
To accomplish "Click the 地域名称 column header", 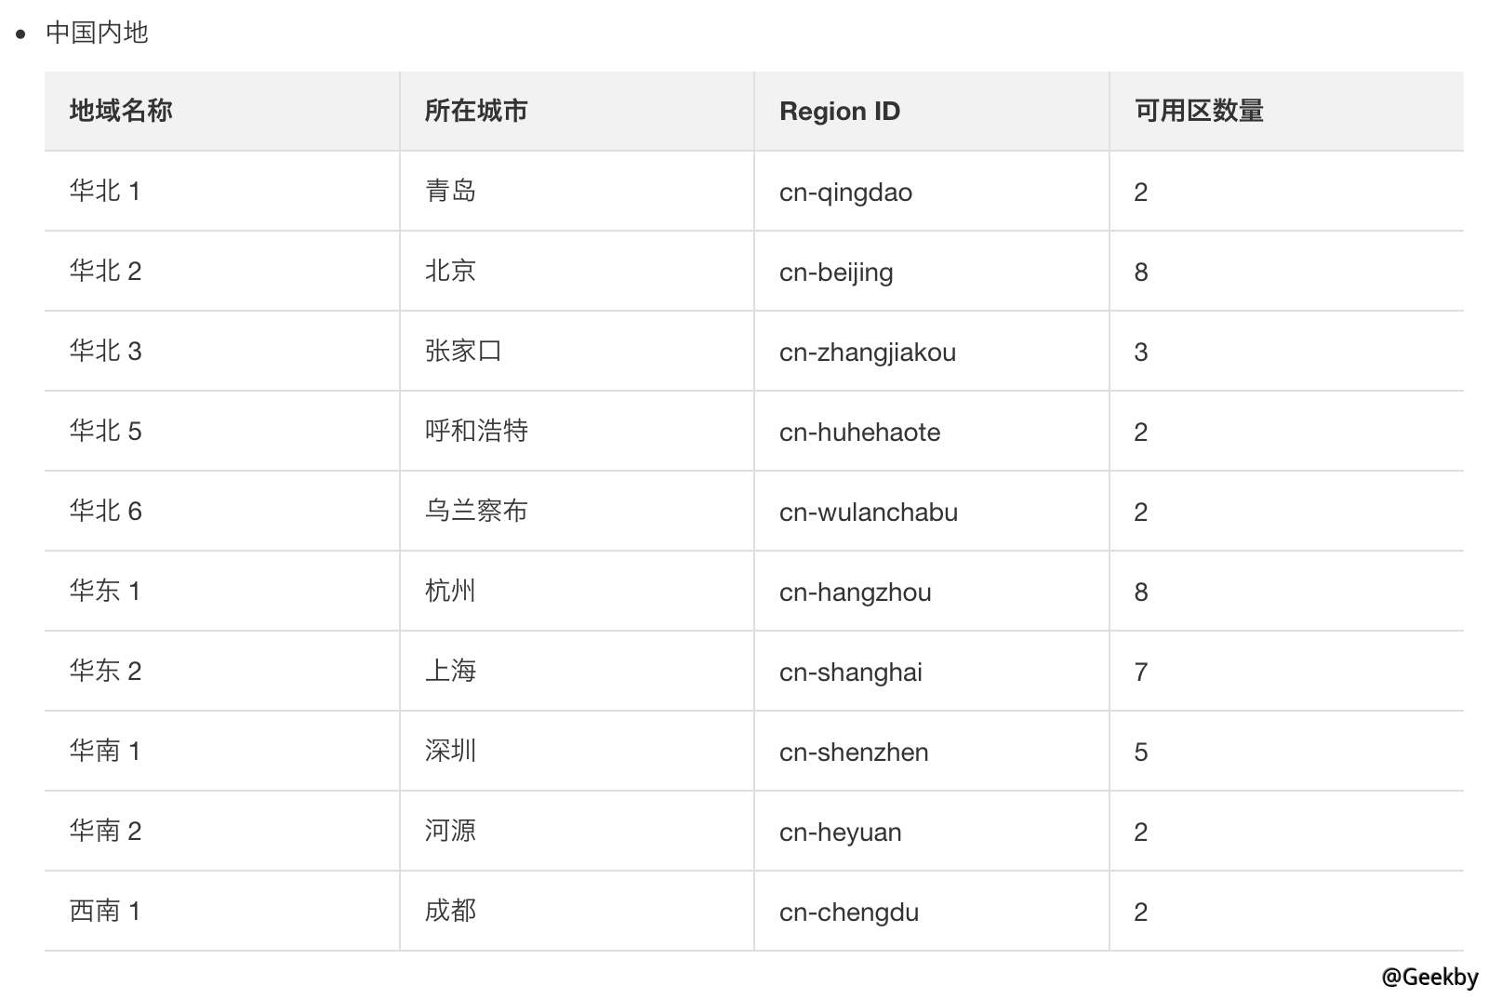I will pyautogui.click(x=121, y=111).
